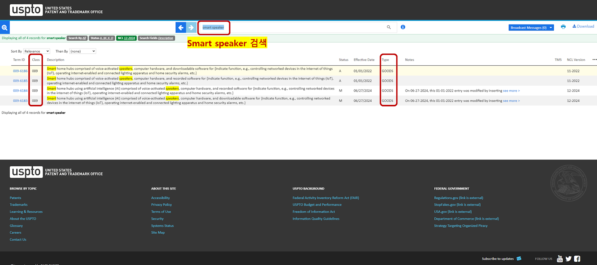Open the Search By All filter
Screen dimensions: 597x265
click(77, 38)
